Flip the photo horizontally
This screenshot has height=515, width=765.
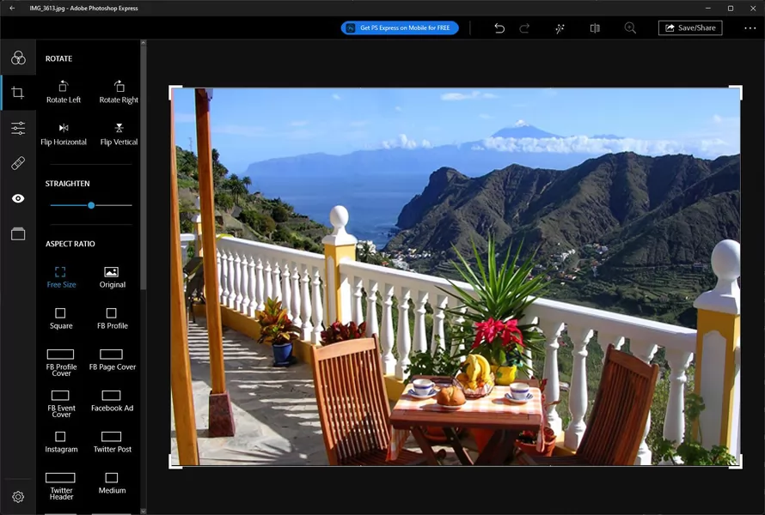click(x=64, y=135)
